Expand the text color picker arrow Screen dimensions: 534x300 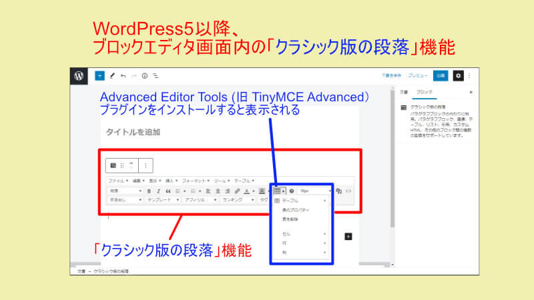click(x=254, y=191)
